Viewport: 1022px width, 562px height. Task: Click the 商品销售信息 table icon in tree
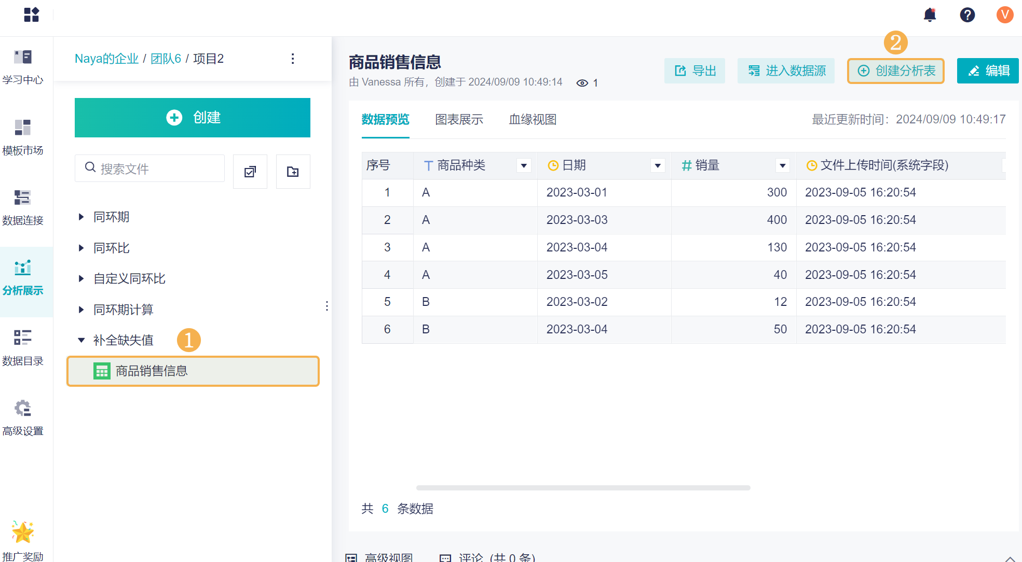(x=102, y=371)
